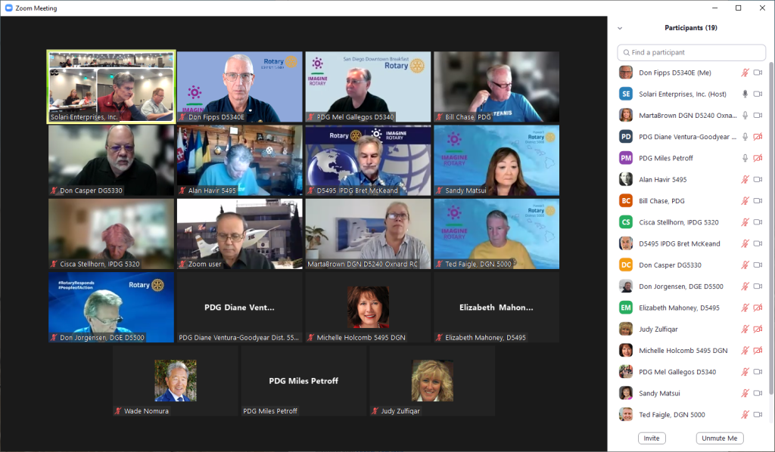Collapse the Participants panel using the chevron
Image resolution: width=775 pixels, height=452 pixels.
point(620,28)
